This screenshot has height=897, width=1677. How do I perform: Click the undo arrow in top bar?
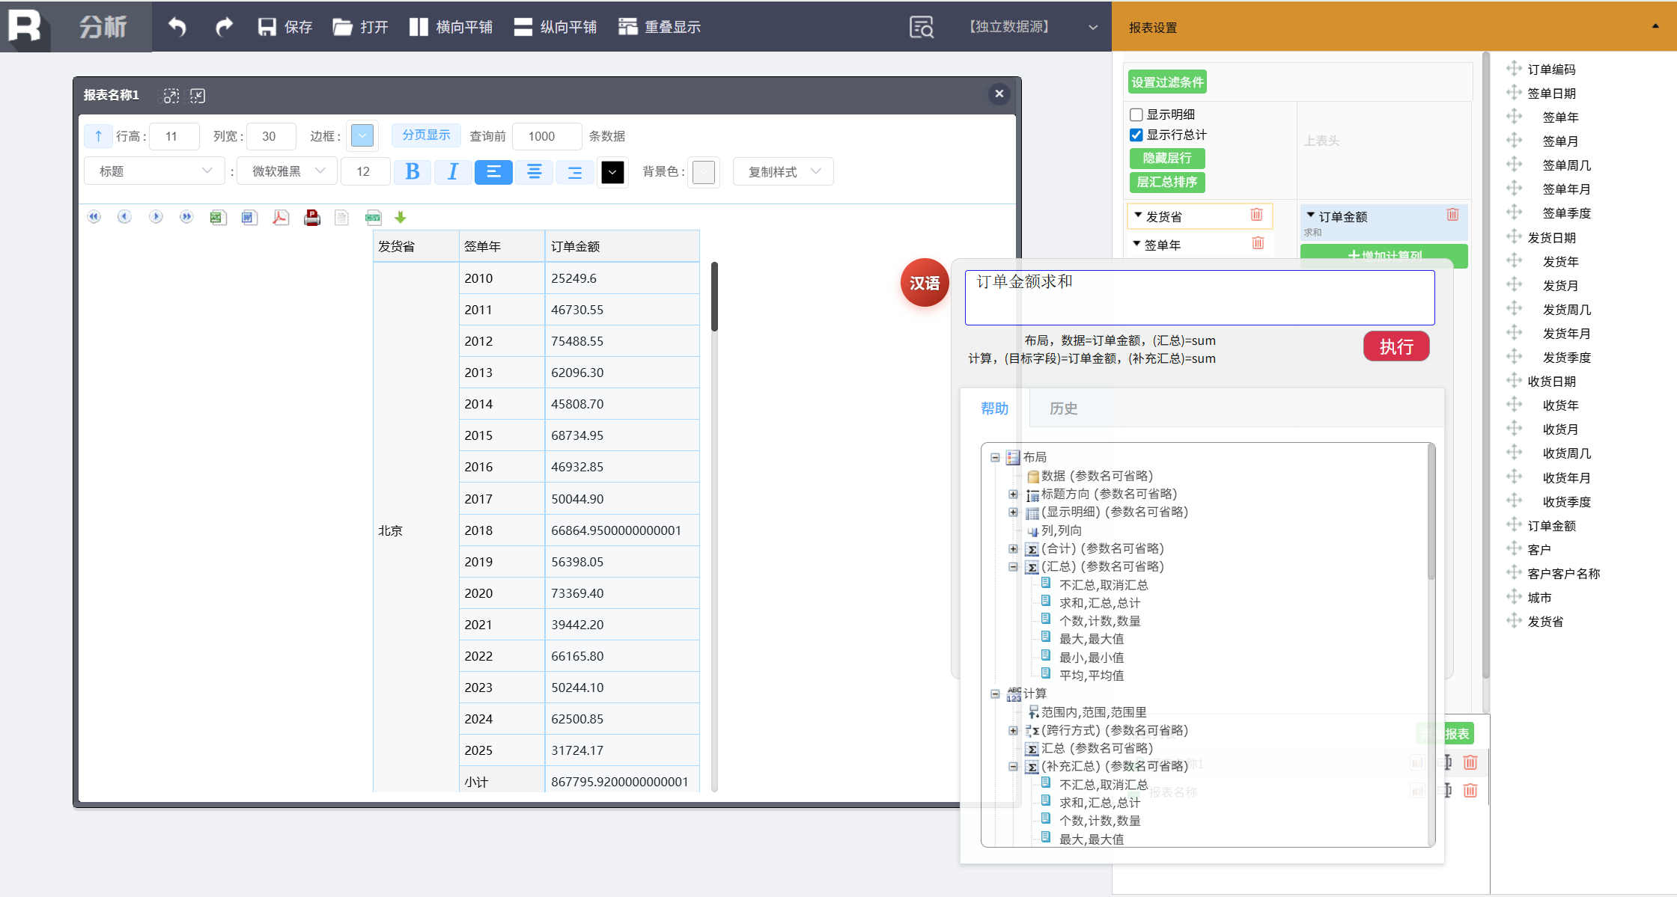(177, 27)
